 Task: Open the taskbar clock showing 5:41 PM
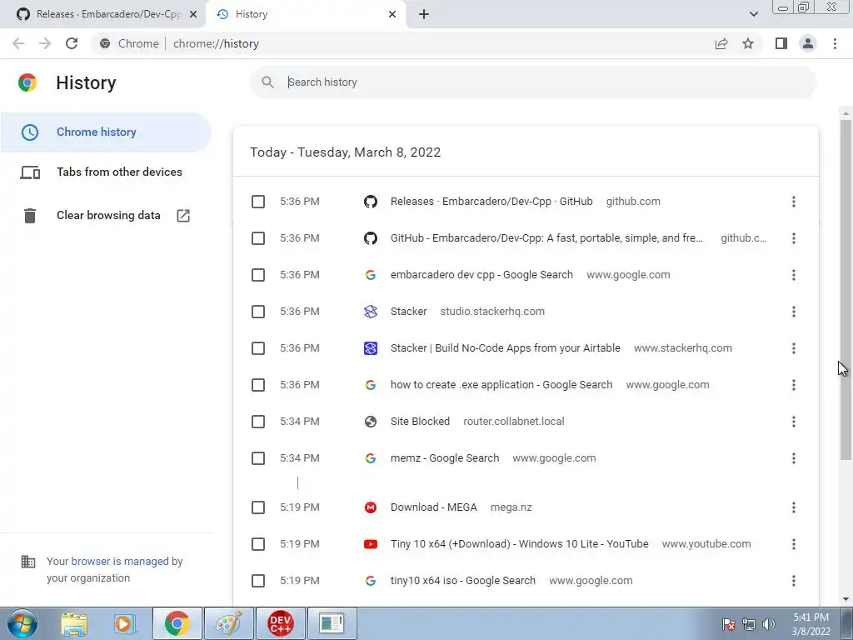click(811, 624)
